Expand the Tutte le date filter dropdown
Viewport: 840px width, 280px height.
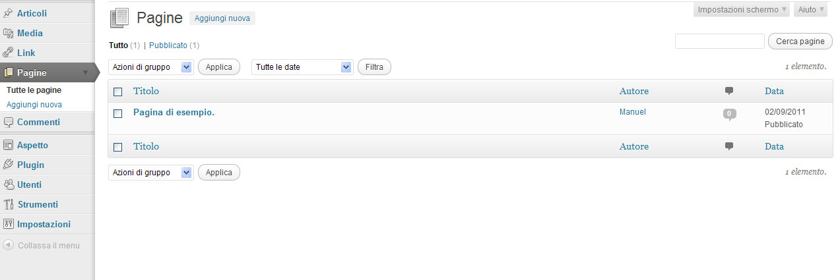(302, 67)
